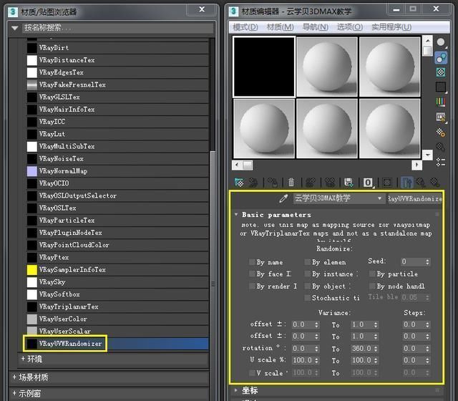Open the Sample UV Tiling flyout
This screenshot has height=401, width=458.
441,87
